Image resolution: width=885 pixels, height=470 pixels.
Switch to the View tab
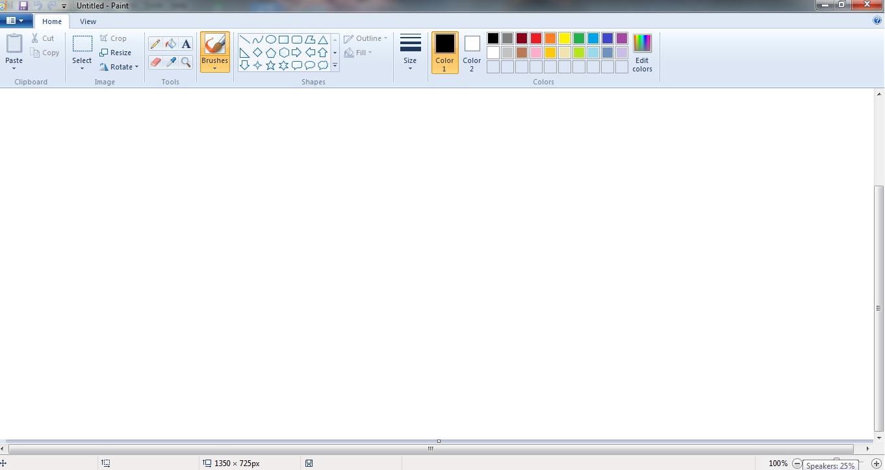tap(88, 21)
